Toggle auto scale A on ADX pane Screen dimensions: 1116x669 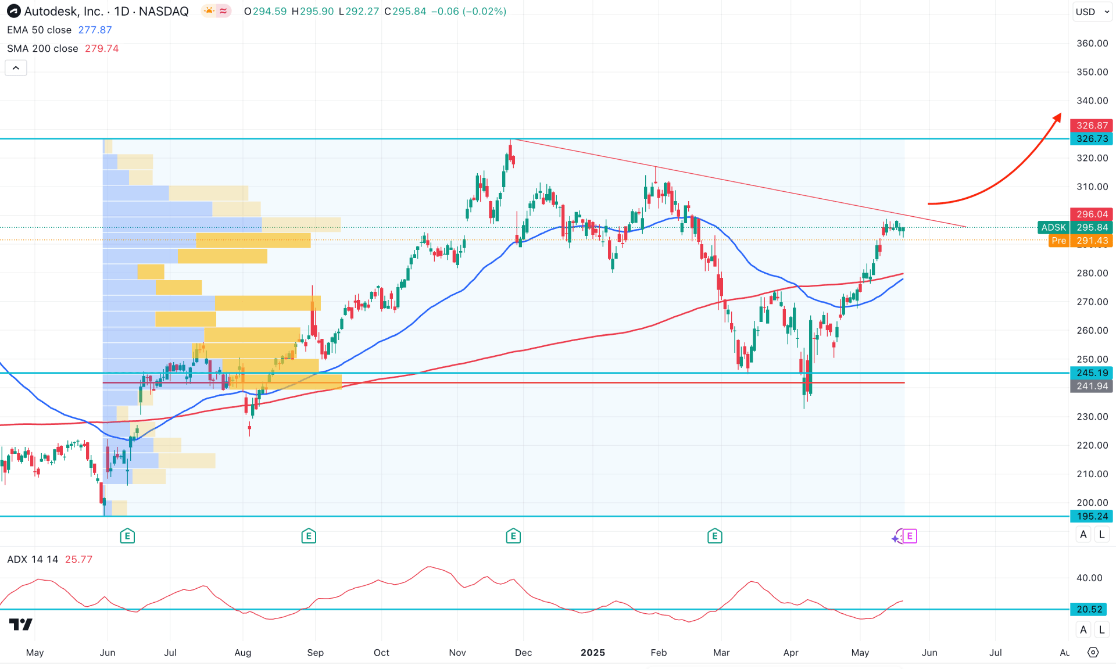[x=1083, y=629]
